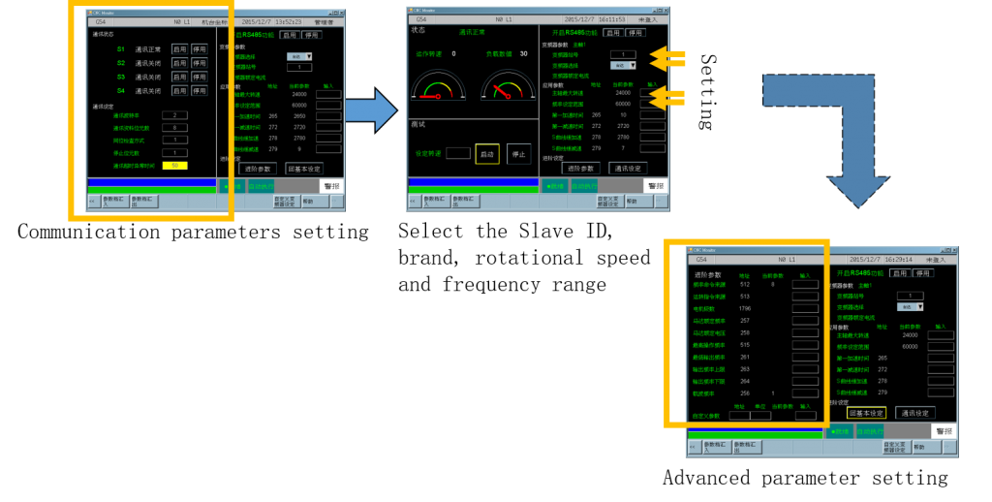The width and height of the screenshot is (992, 502).
Task: Switch to 通讯设定 from the gauge window
Action: pos(628,168)
